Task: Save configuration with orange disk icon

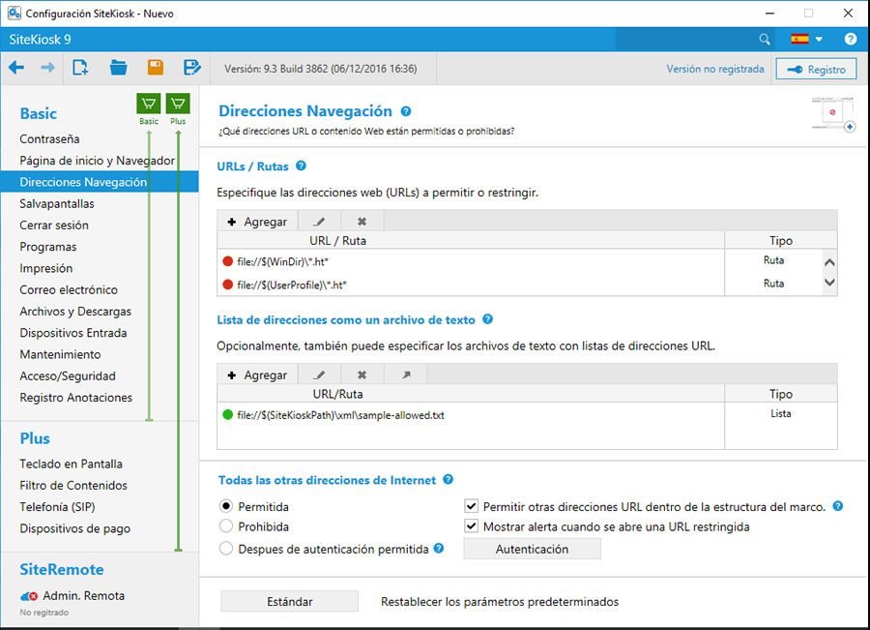Action: (x=156, y=68)
